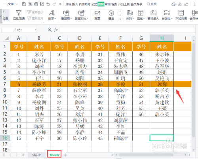Screen dimensions: 198x159
Task: Select cell containing 朱志锋 in column H
Action: coord(162,54)
